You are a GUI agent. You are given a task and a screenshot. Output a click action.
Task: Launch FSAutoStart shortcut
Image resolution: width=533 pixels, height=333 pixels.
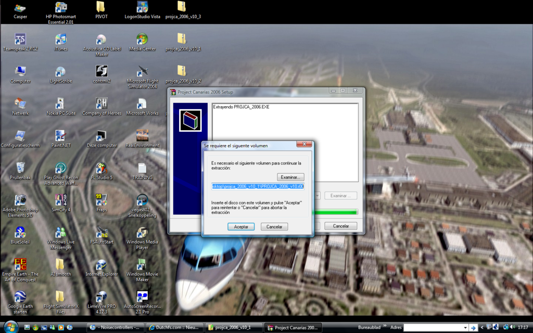[x=101, y=235]
